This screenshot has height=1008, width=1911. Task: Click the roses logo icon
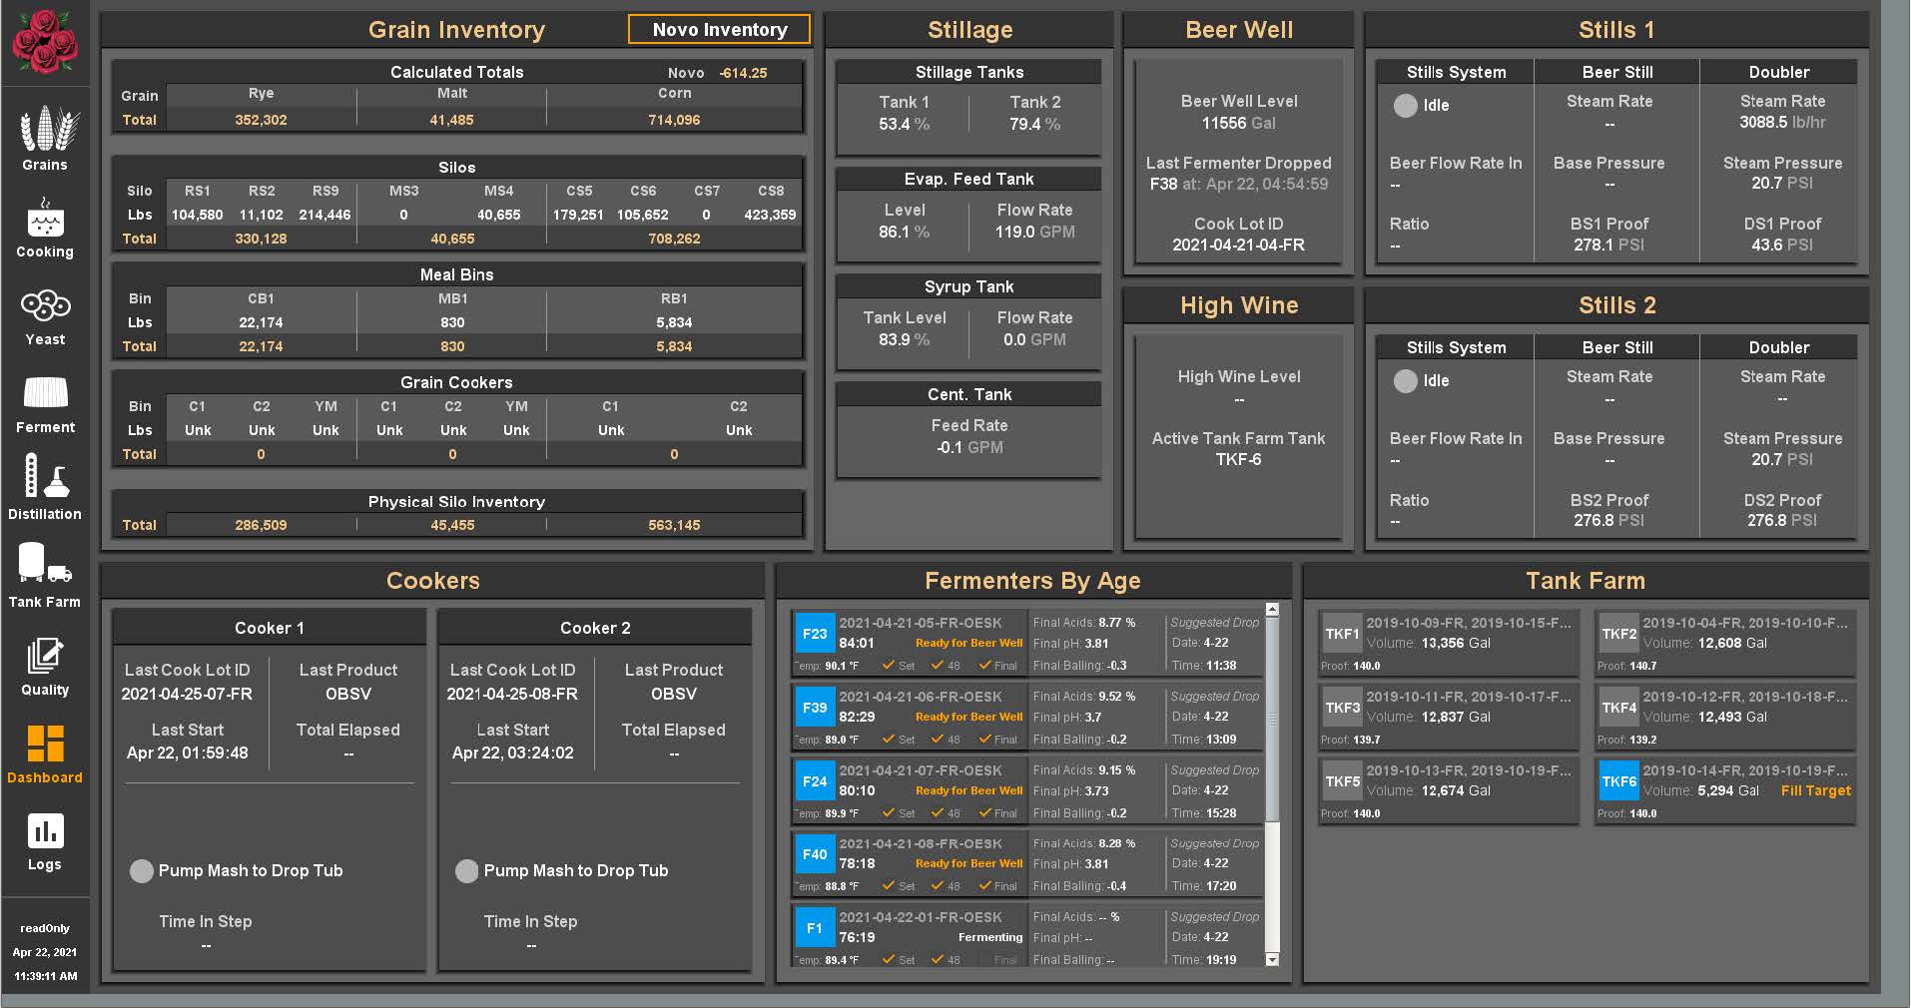[x=45, y=41]
